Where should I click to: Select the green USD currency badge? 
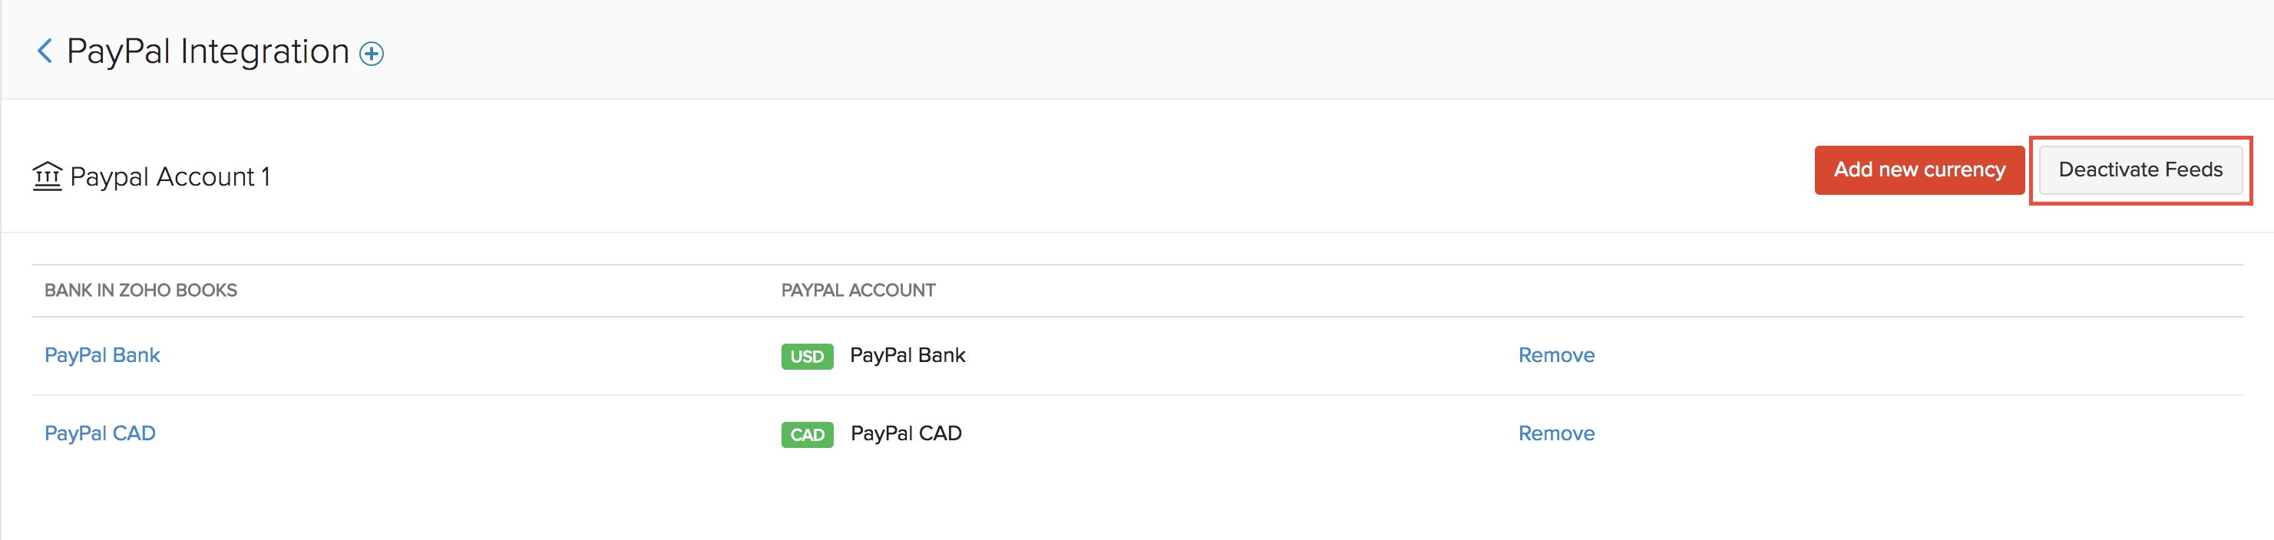[806, 357]
